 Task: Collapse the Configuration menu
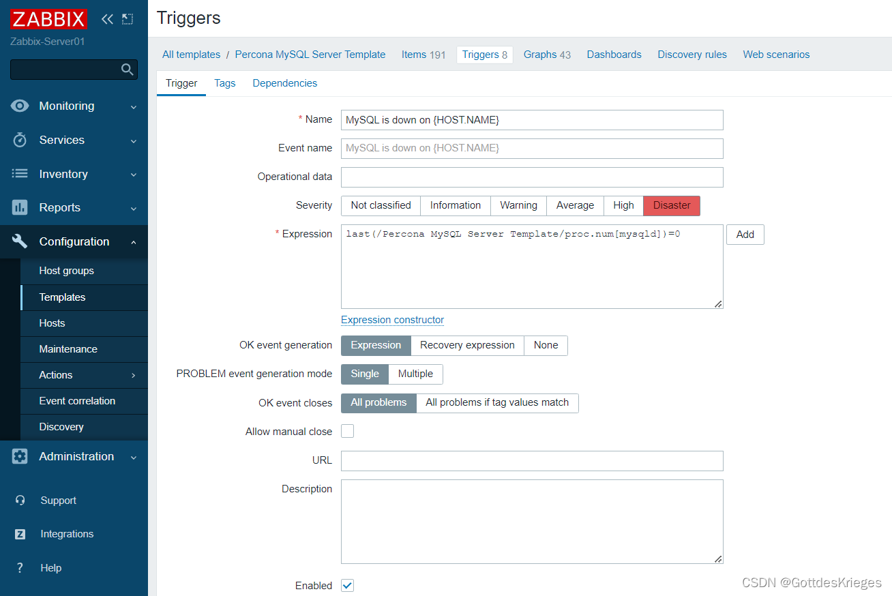tap(134, 242)
